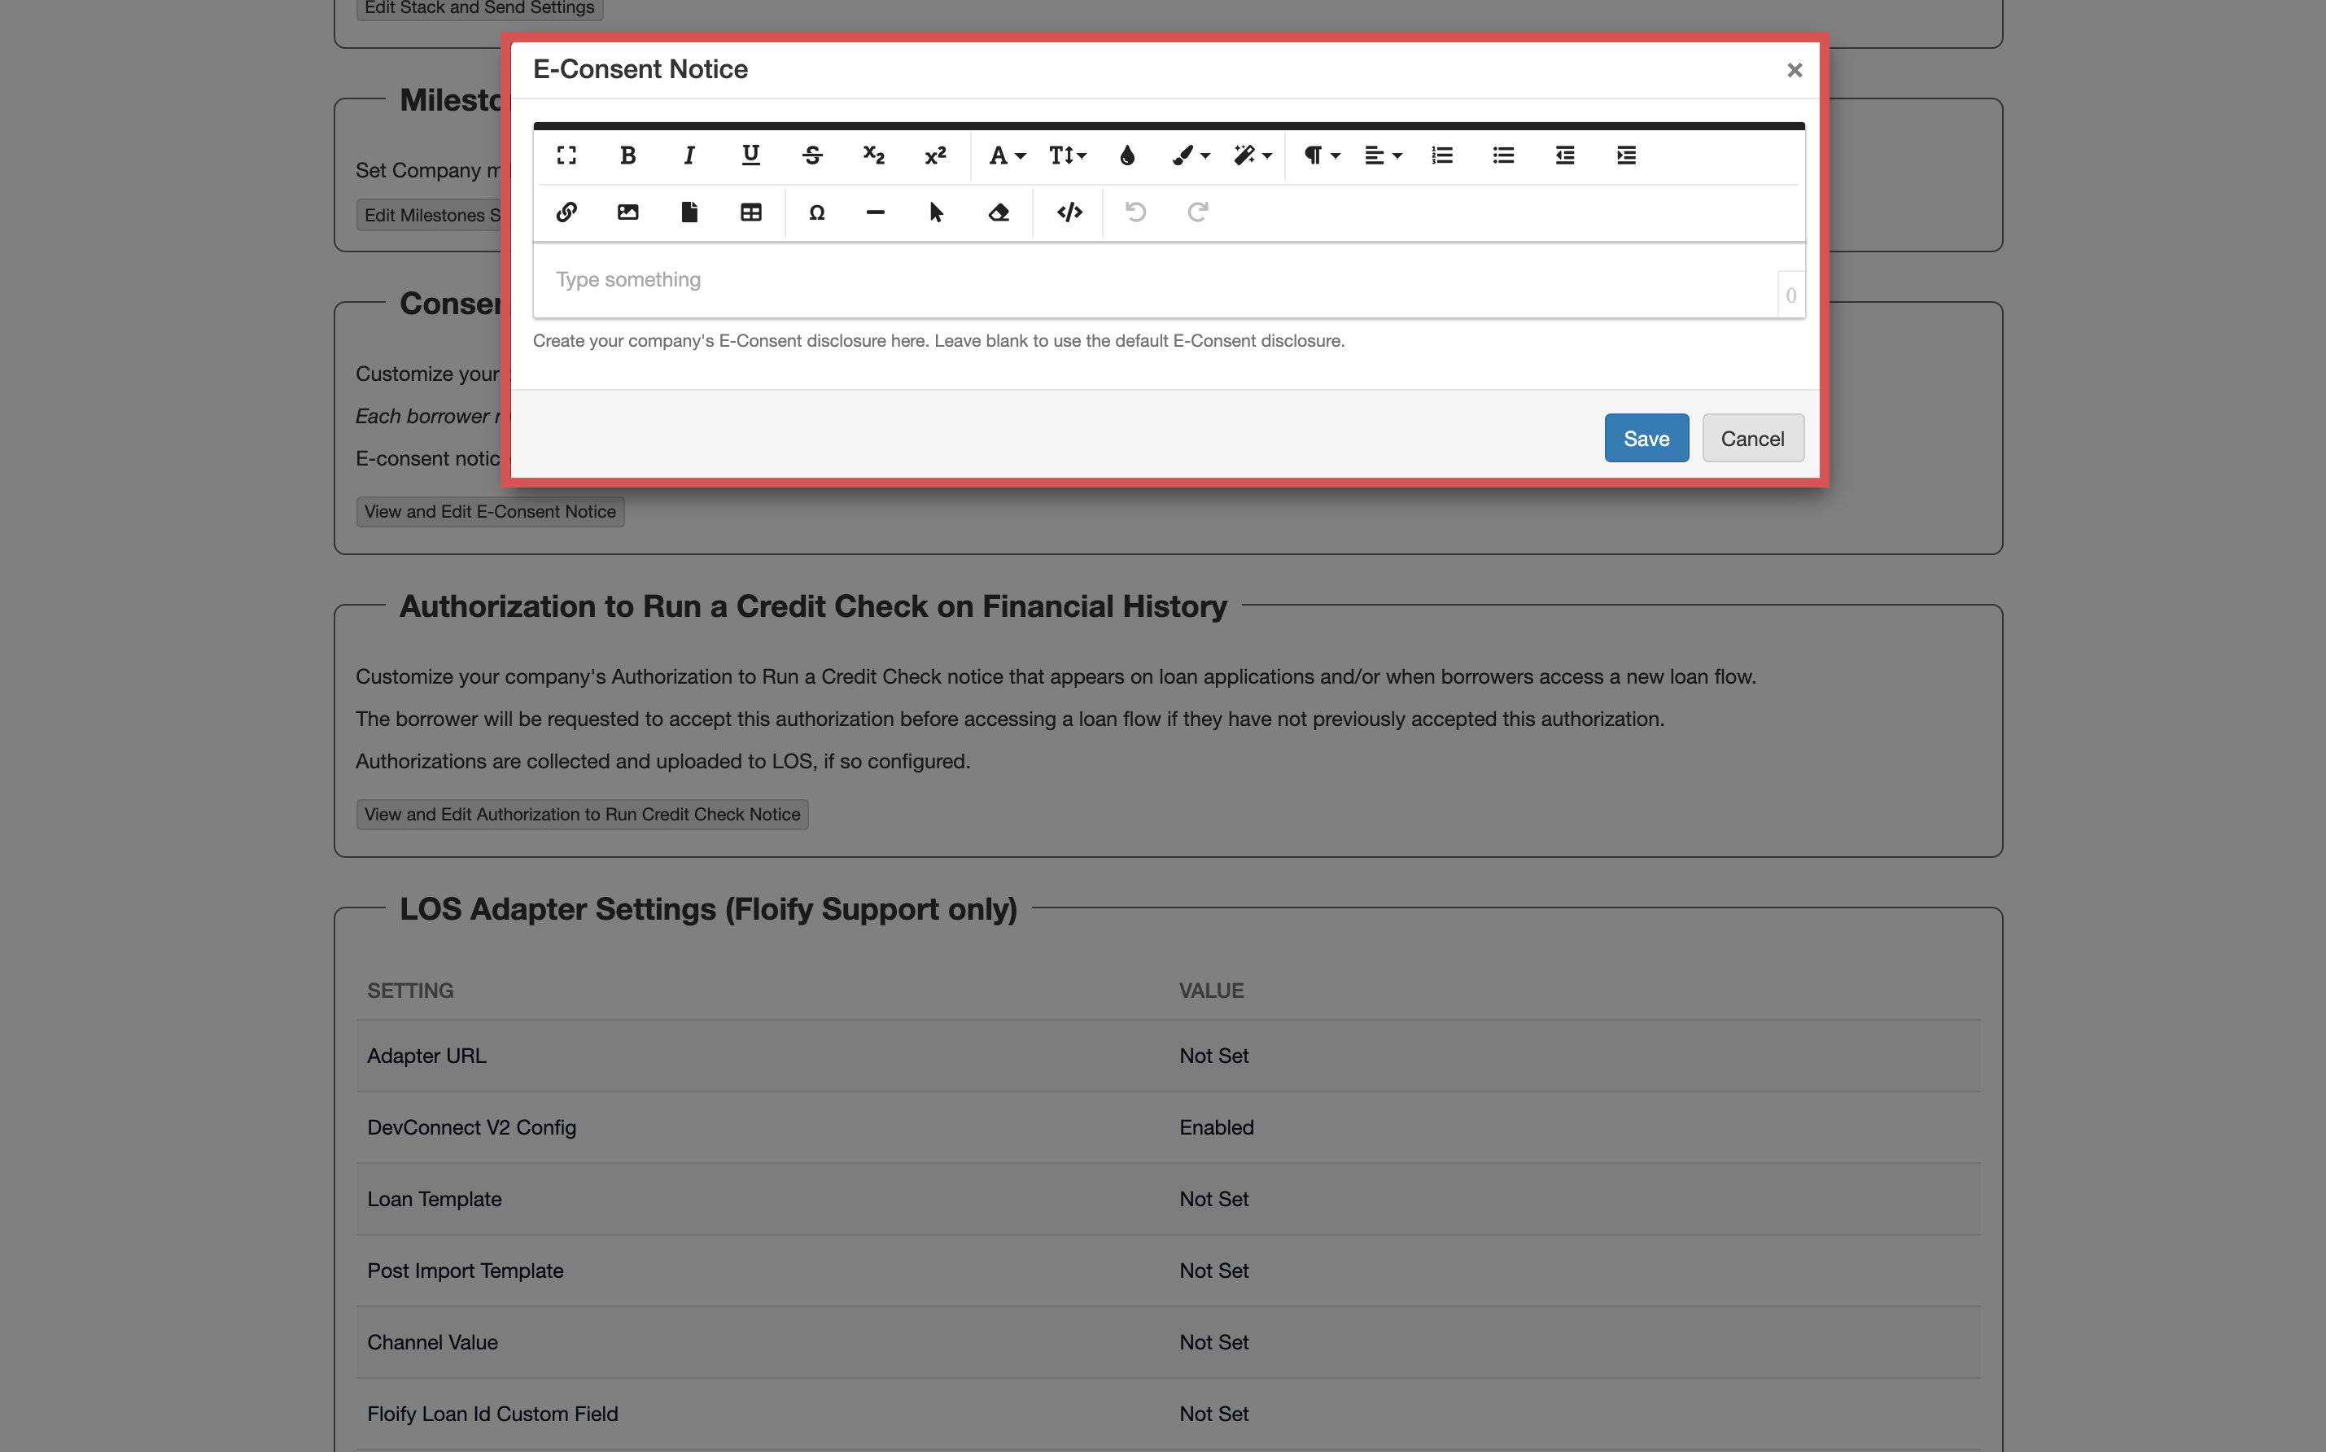Insert a horizontal line
This screenshot has height=1452, width=2326.
(875, 212)
